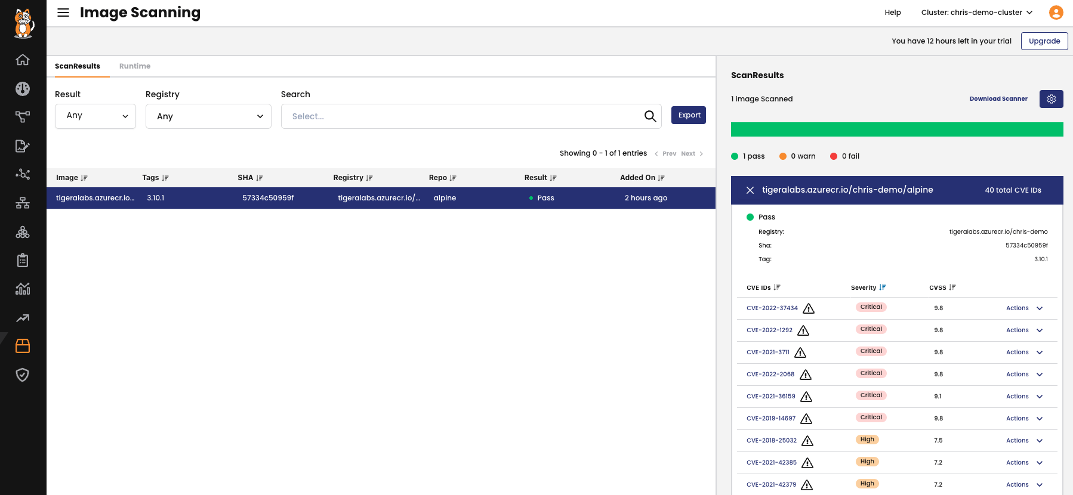Open the Service Graph sidebar icon
This screenshot has width=1073, height=495.
point(23,117)
